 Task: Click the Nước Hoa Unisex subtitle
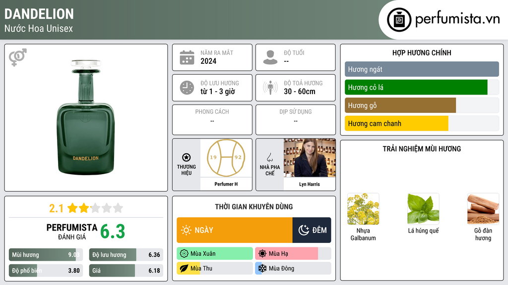point(39,28)
